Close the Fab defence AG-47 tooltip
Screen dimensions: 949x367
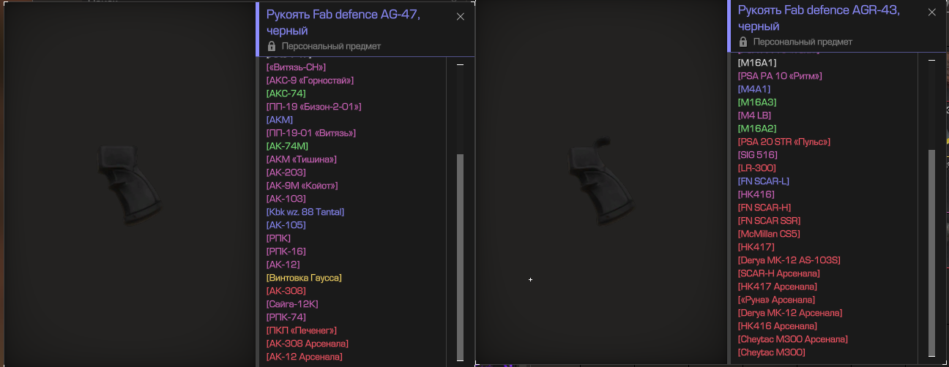(x=460, y=17)
